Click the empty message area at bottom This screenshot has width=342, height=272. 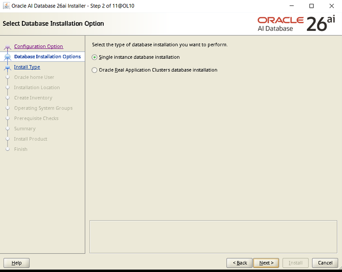(213, 237)
